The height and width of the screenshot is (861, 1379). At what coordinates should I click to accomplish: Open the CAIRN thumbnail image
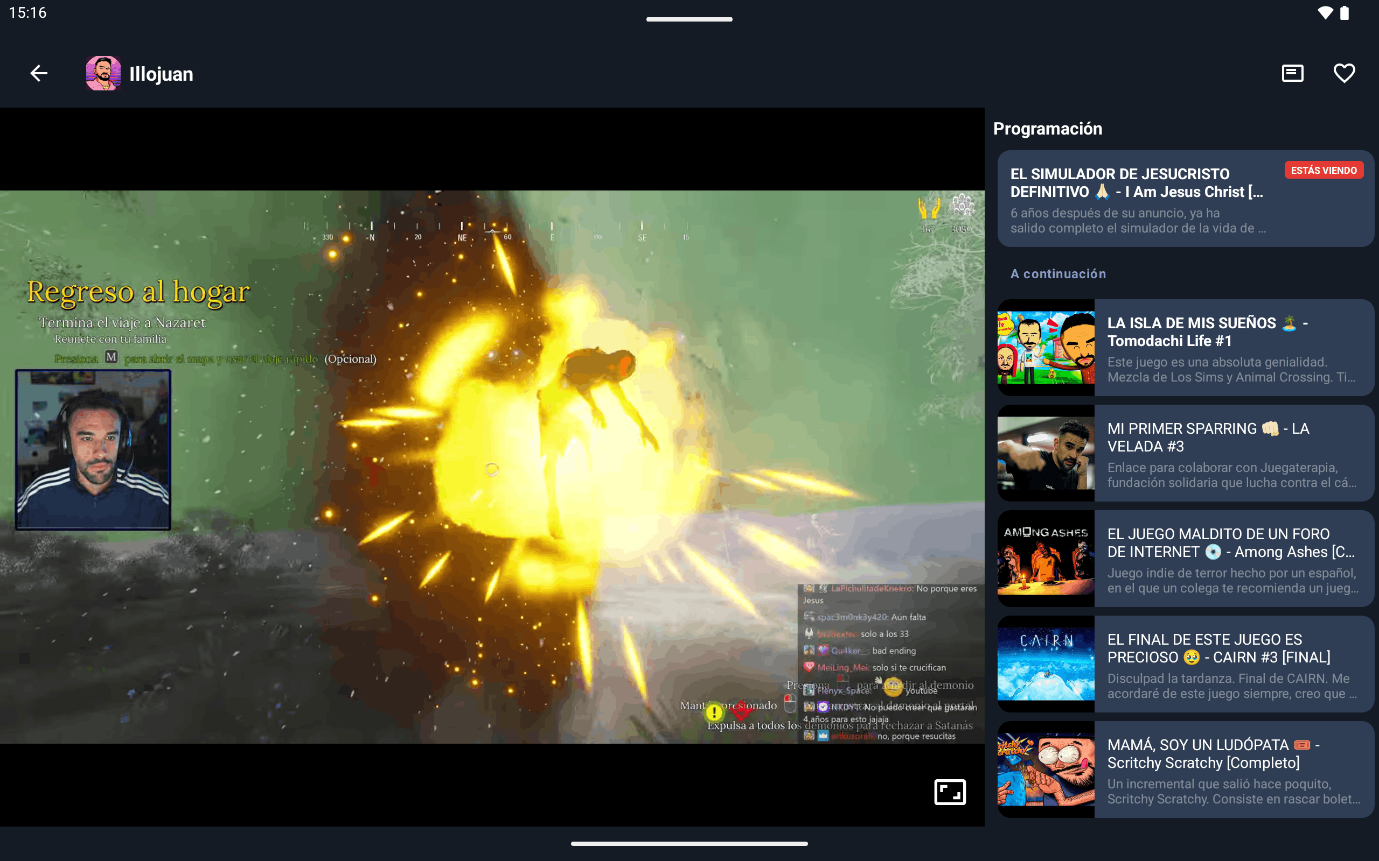pos(1046,664)
